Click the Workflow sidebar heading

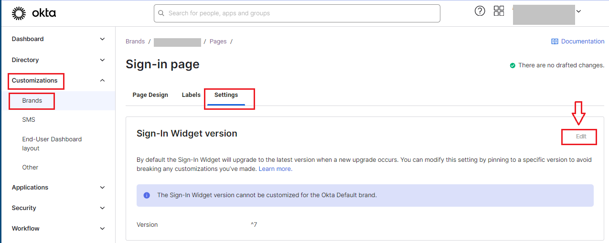point(26,229)
